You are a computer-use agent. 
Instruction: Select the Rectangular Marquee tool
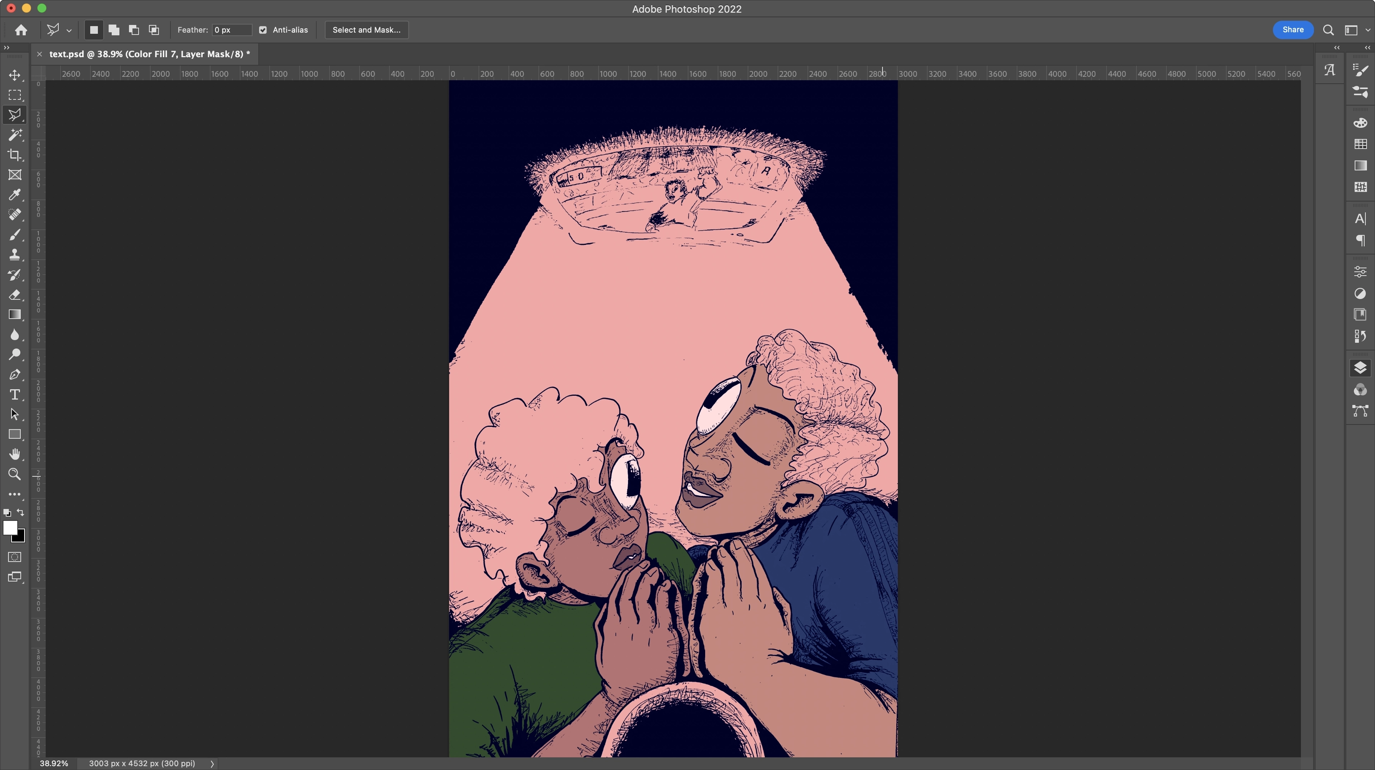pos(15,95)
